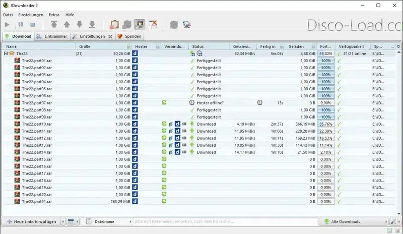
Task: Click progress bar of The22 package 43,82%
Action: (x=326, y=54)
